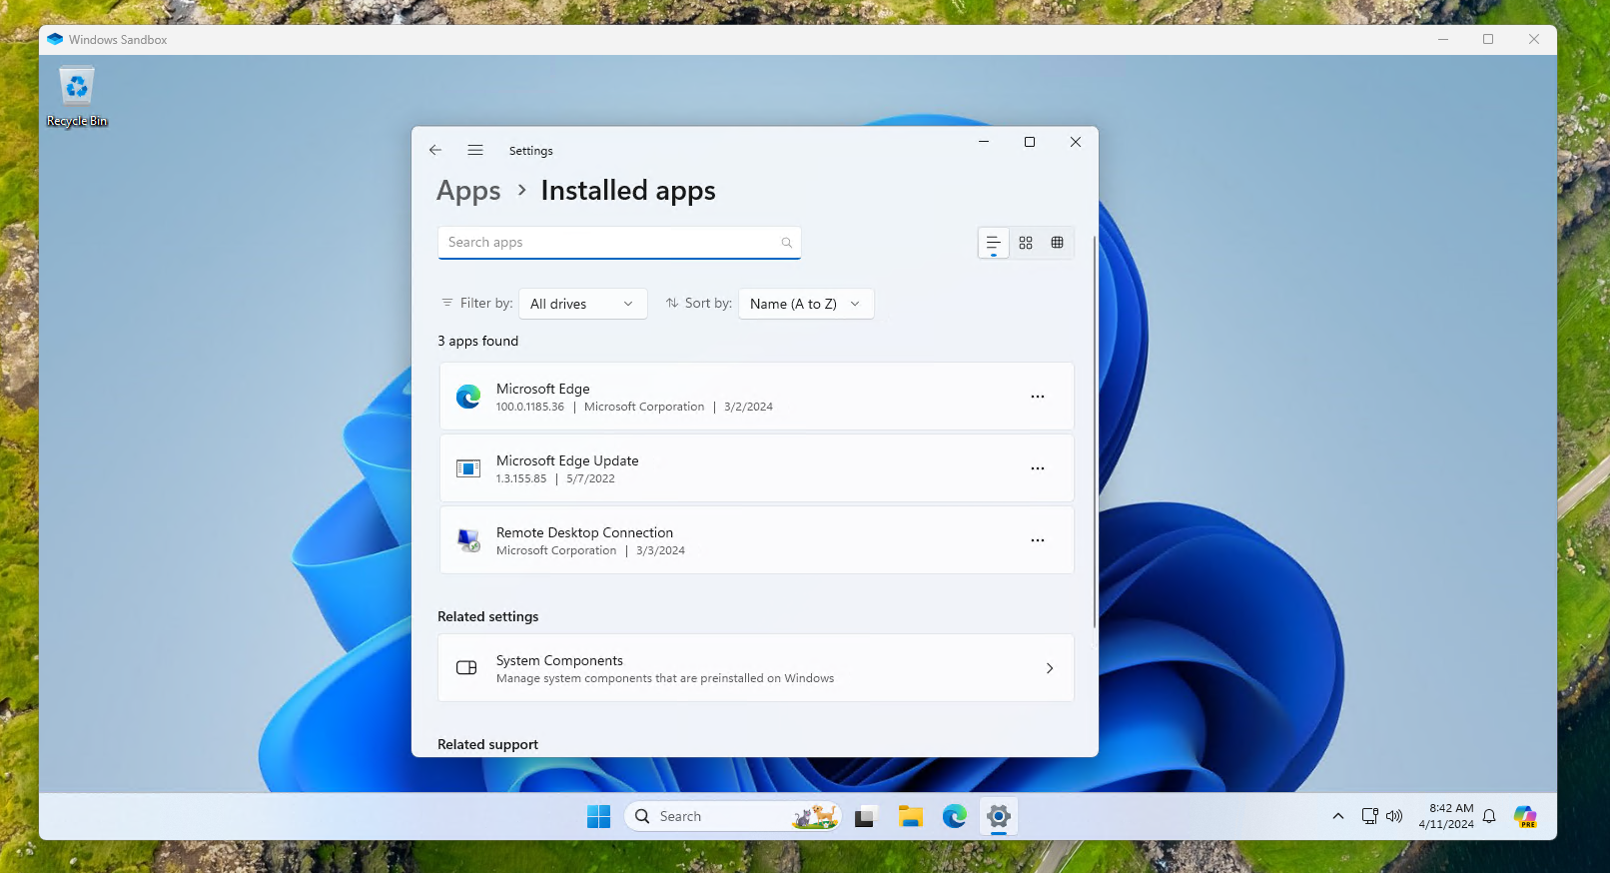This screenshot has height=873, width=1610.
Task: Switch to list view layout
Action: [994, 243]
